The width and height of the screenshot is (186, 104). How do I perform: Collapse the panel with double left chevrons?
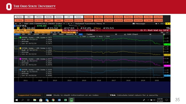[x=116, y=34]
